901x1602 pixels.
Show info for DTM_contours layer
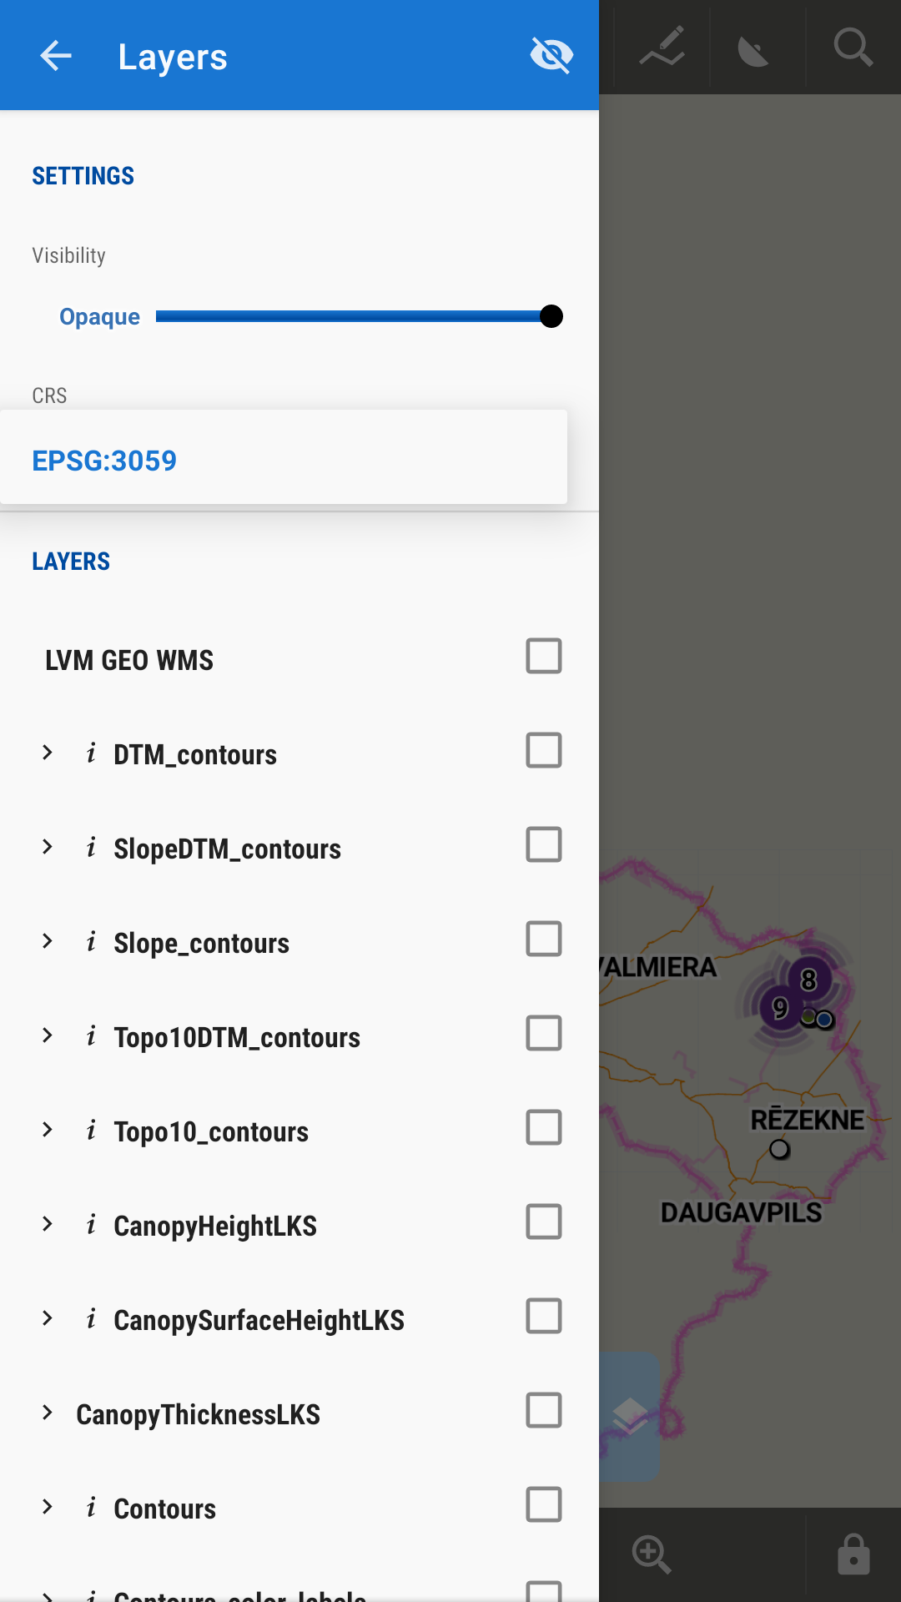(x=91, y=753)
